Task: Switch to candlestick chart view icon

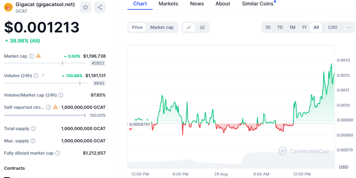Action: point(202,27)
